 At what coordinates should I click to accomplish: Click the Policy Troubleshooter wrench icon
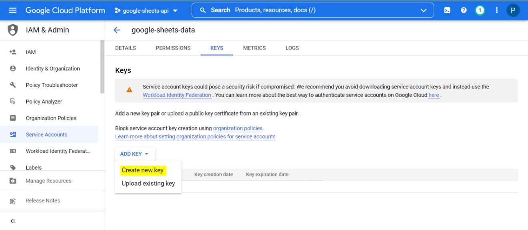[13, 85]
